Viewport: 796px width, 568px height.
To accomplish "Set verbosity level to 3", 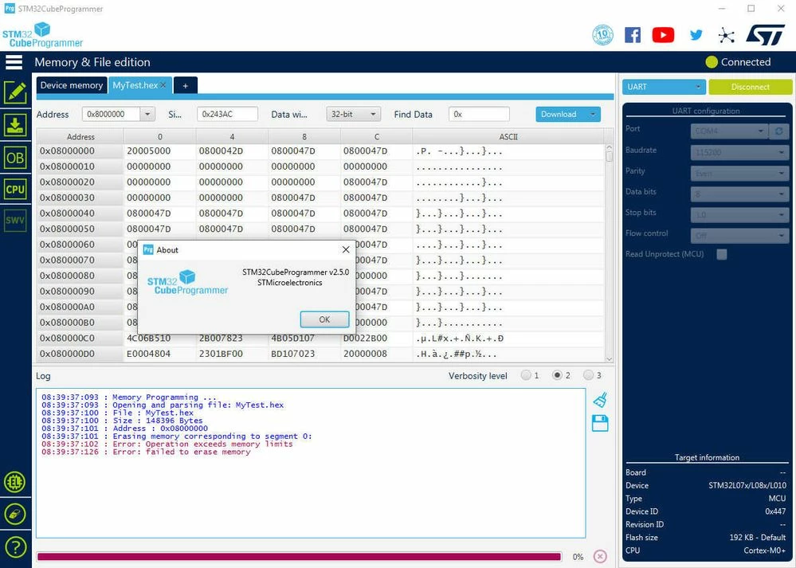I will [x=588, y=375].
